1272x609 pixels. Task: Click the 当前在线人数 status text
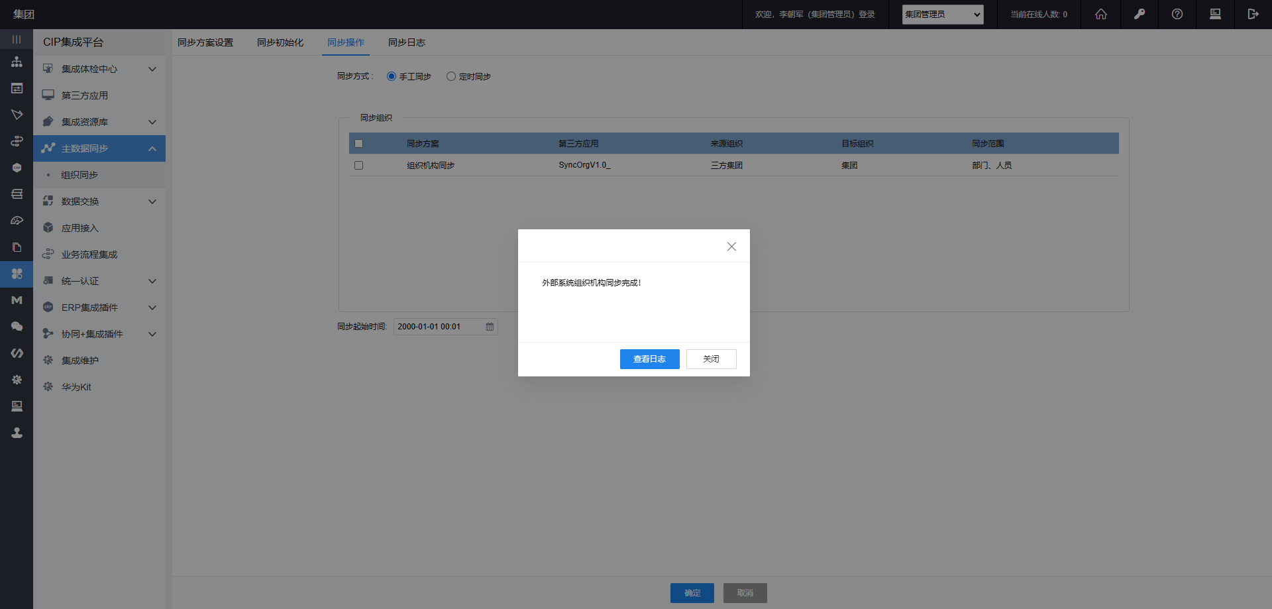1038,14
